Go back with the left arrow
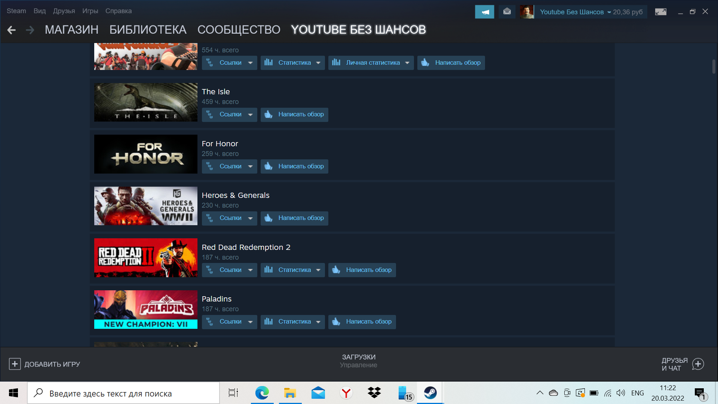Viewport: 718px width, 404px height. pyautogui.click(x=12, y=30)
